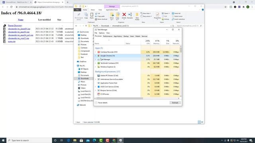Click the End task button
The height and width of the screenshot is (143, 255).
point(175,102)
